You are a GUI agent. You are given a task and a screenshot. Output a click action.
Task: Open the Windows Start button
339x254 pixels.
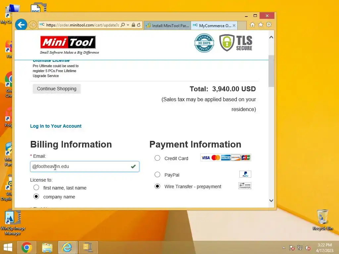click(8, 247)
